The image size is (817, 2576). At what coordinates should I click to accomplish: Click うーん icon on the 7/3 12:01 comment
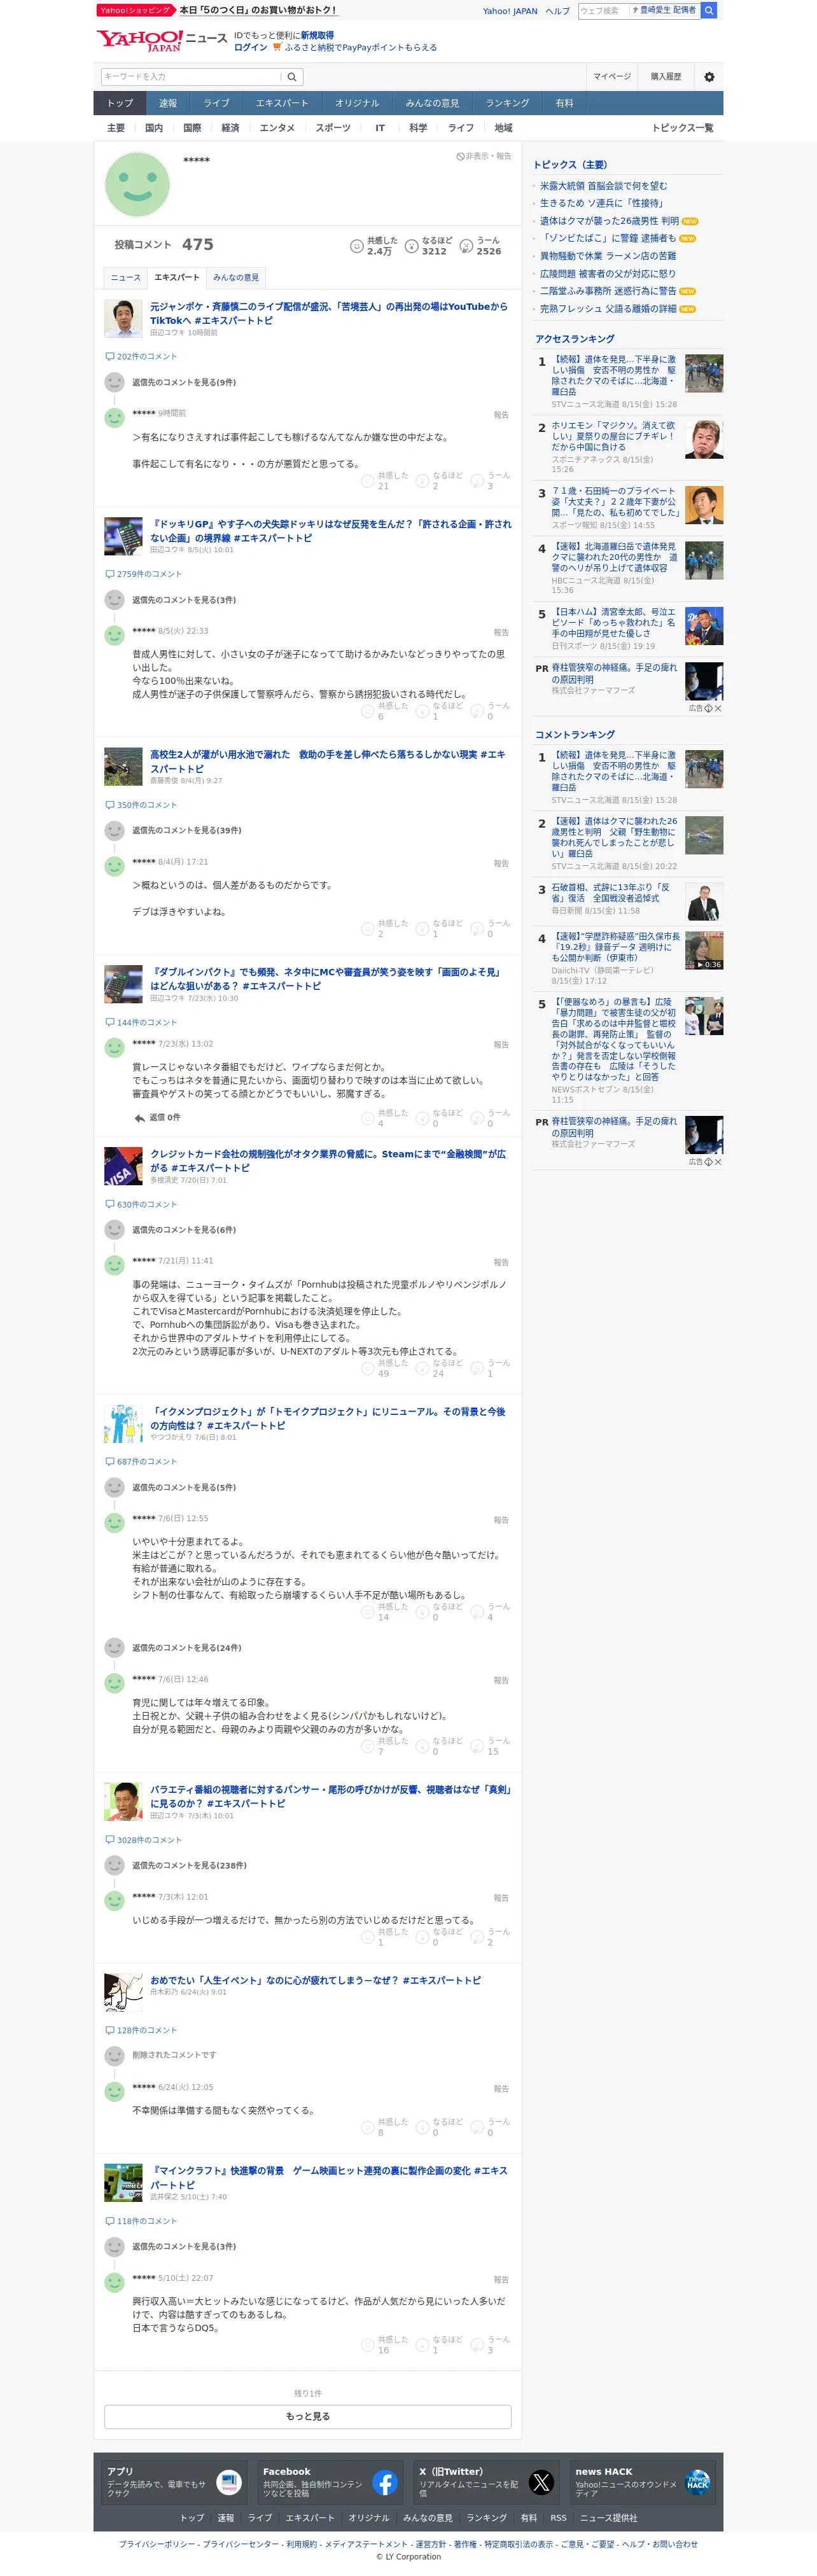click(477, 1937)
